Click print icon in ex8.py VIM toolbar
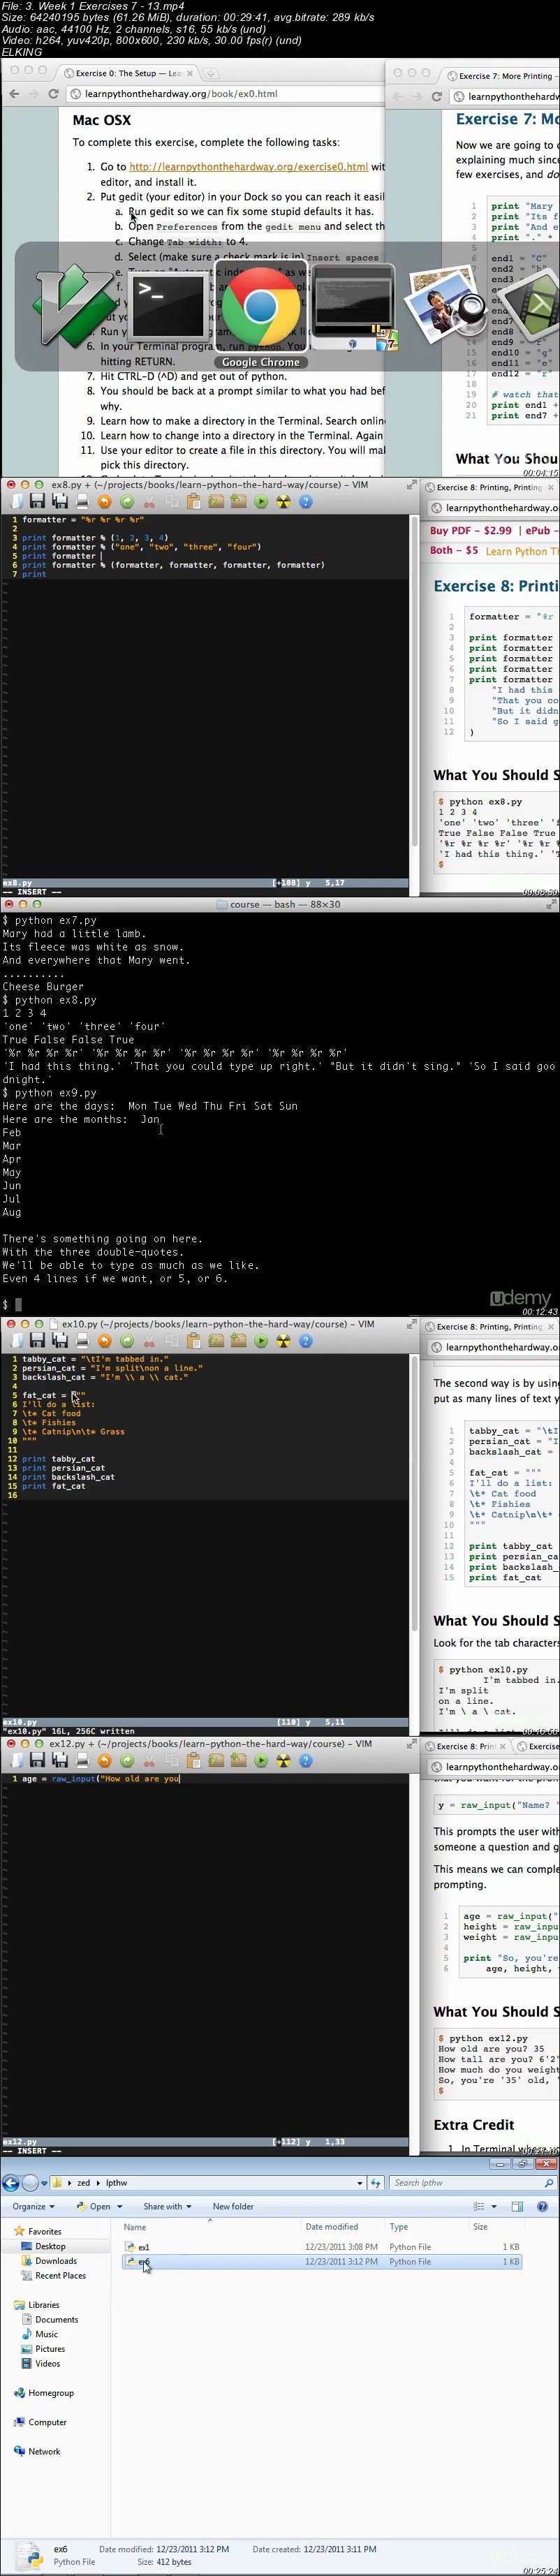 pos(82,501)
